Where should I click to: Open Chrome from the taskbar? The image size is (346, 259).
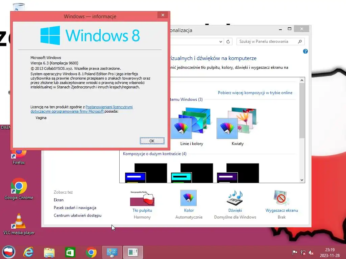[x=91, y=252]
